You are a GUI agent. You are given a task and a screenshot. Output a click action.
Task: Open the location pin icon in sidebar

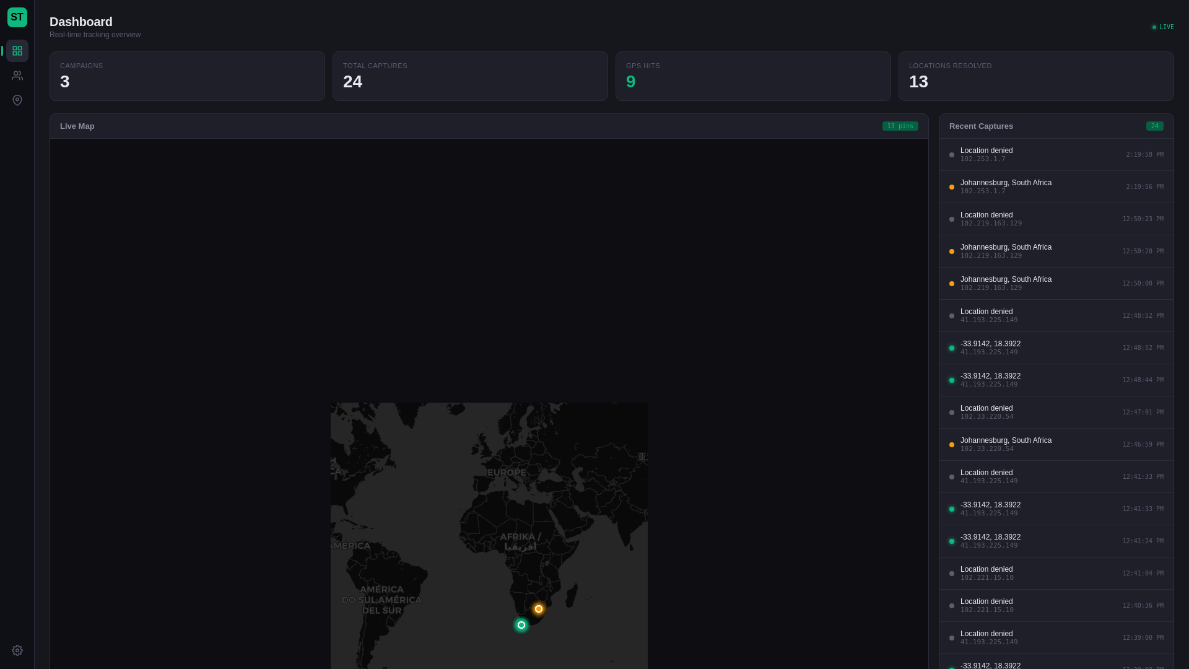pyautogui.click(x=17, y=100)
